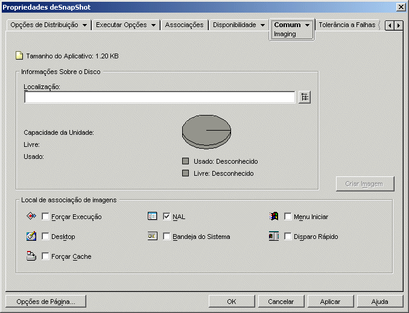
Task: Check the Disparo Rápido option
Action: click(288, 236)
